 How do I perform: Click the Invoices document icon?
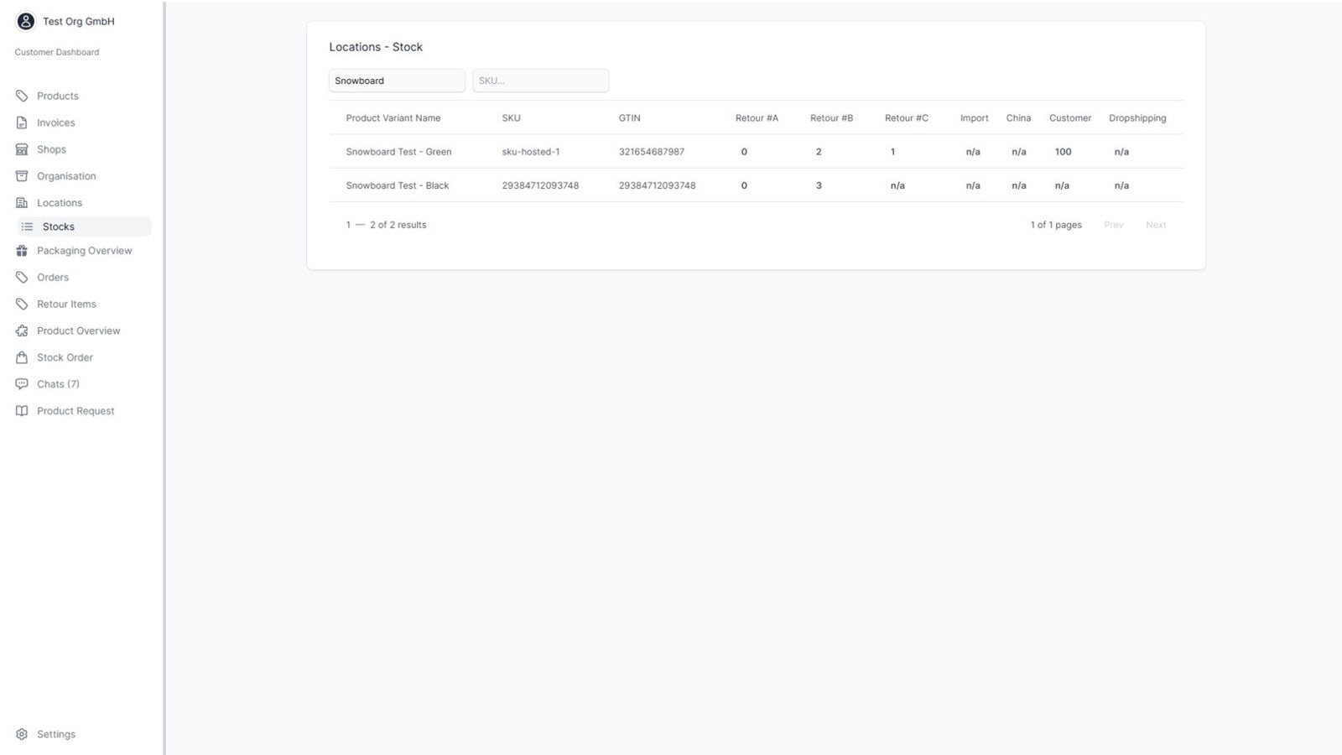tap(22, 122)
